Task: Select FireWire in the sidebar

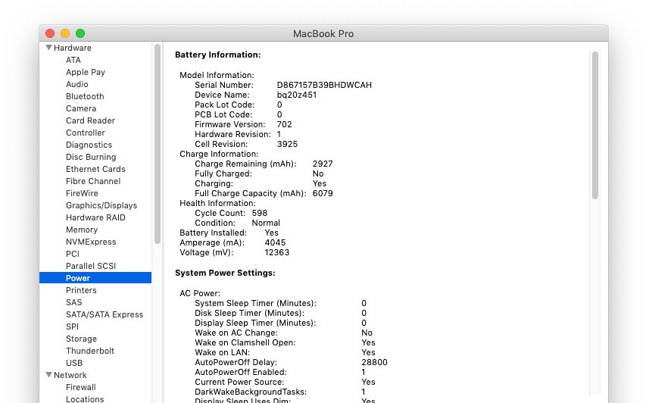Action: (x=82, y=193)
